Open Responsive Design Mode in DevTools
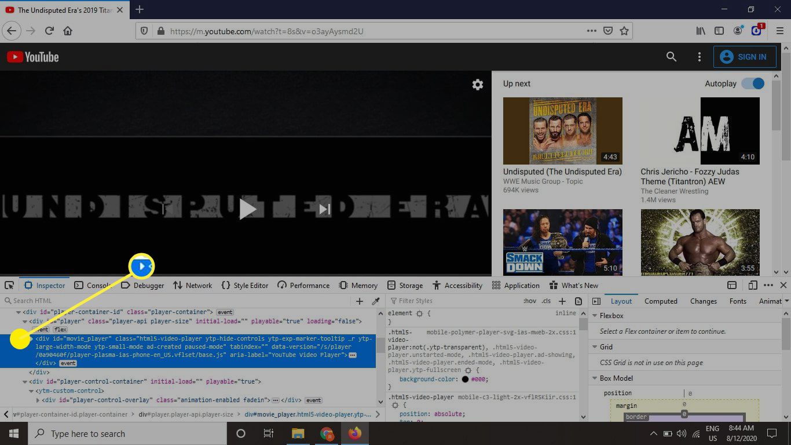 753,285
